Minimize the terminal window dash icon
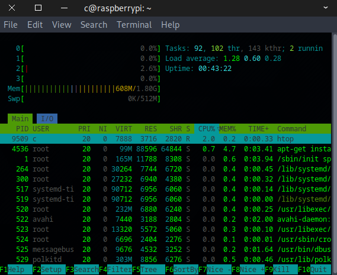337x275 pixels. [x=64, y=8]
